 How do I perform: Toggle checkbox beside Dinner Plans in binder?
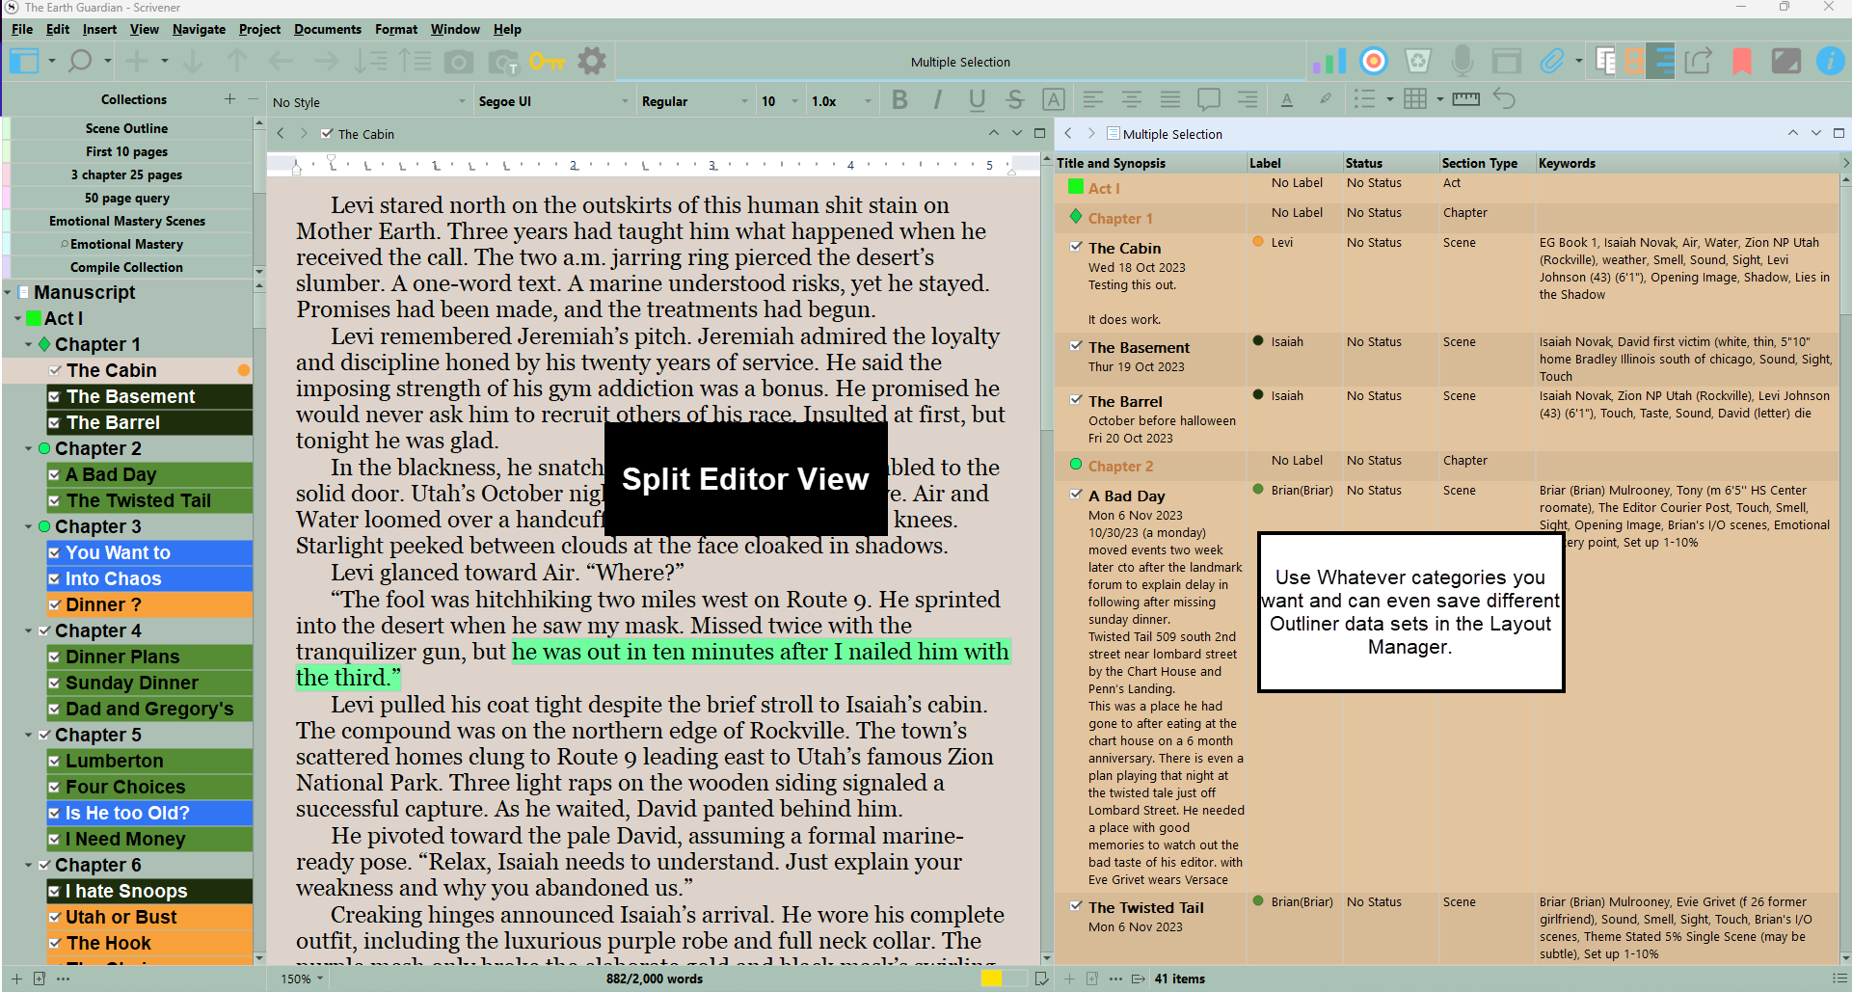[54, 657]
